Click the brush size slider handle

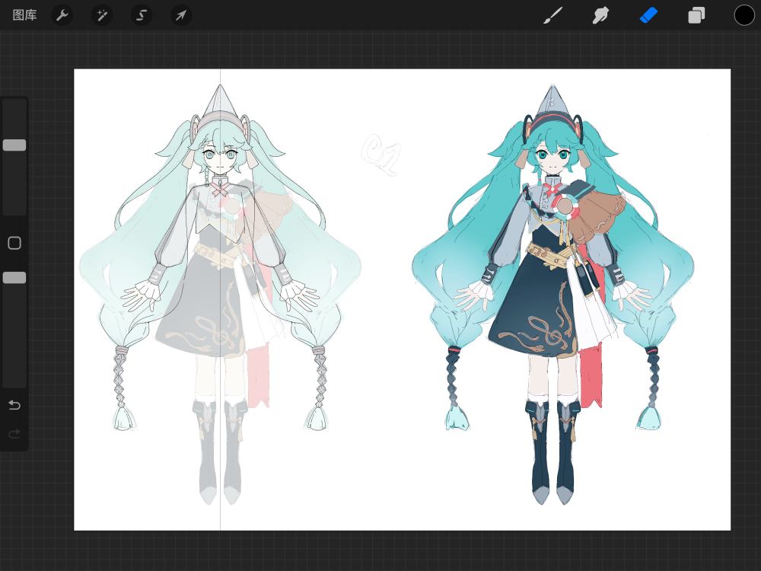14,145
